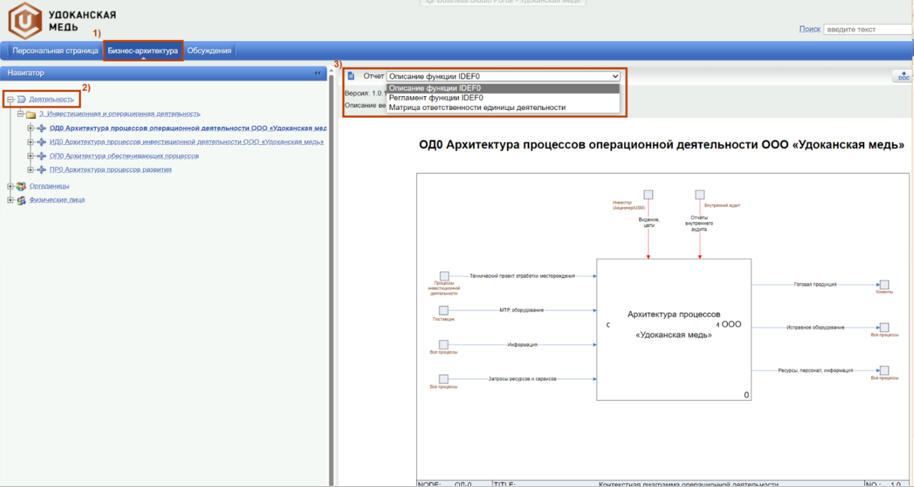This screenshot has width=914, height=487.
Task: Click the Поиск link
Action: coord(809,29)
